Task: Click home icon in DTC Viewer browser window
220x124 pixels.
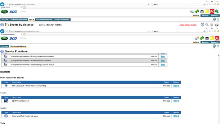Action: point(210,4)
